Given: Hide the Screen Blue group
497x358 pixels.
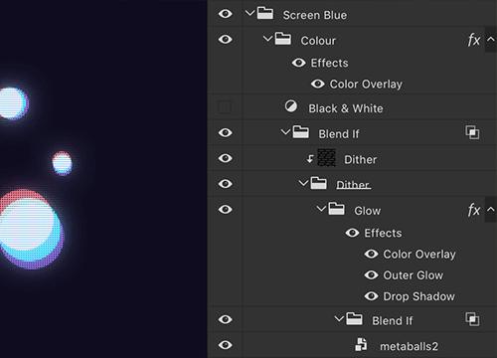Looking at the screenshot, I should click(x=226, y=14).
